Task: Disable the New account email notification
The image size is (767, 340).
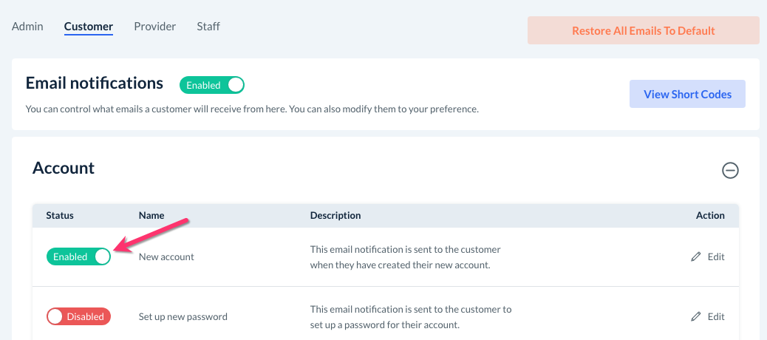Action: pyautogui.click(x=79, y=256)
